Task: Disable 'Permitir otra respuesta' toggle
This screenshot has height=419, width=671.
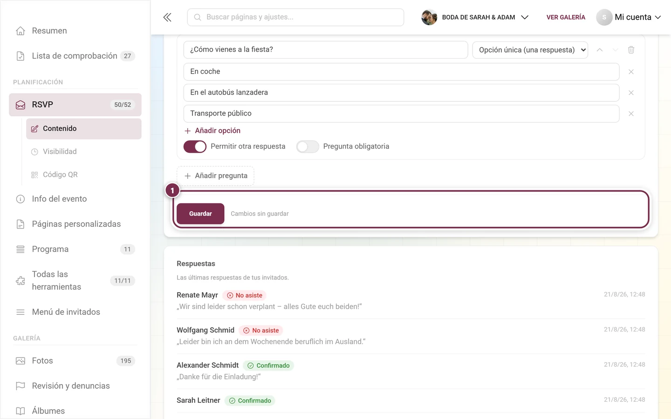Action: (x=195, y=147)
